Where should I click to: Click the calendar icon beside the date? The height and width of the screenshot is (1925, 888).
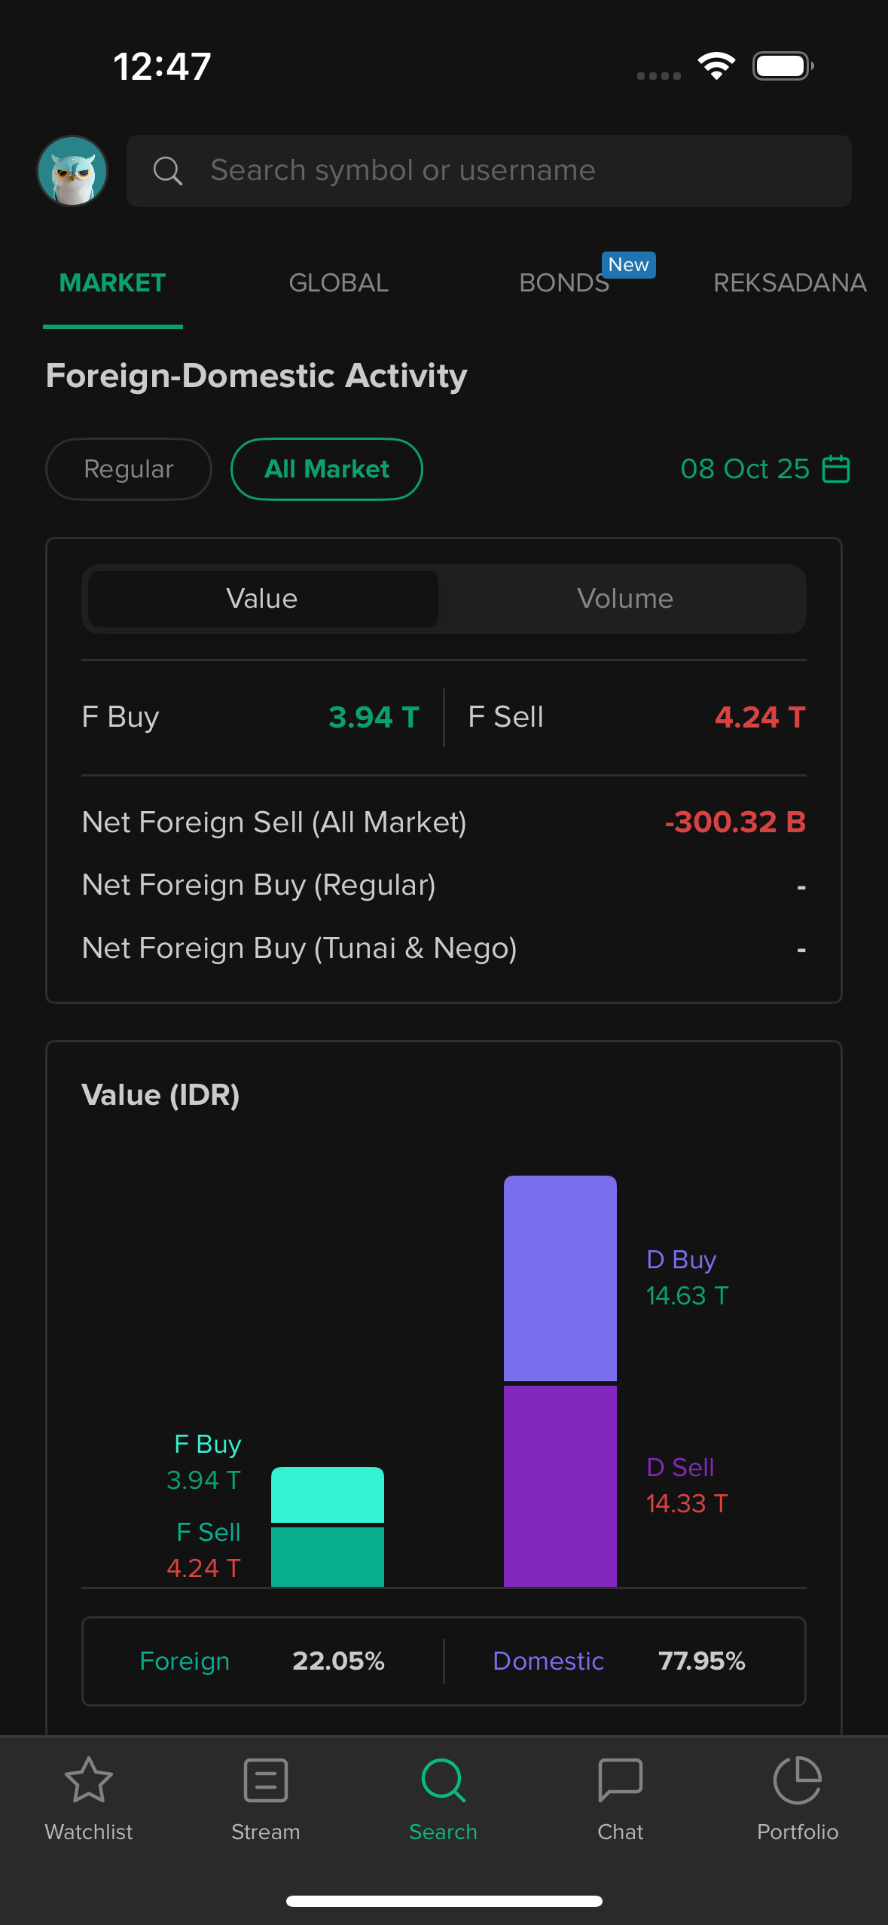836,469
